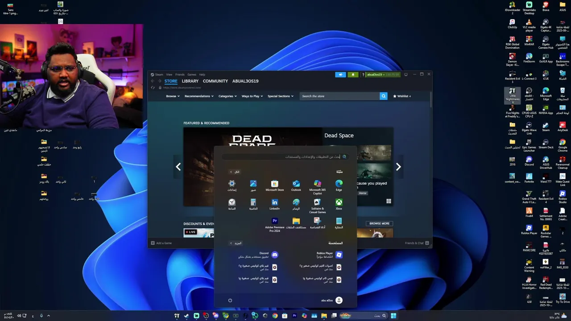Launch Edge from Start menu pinned apps
Viewport: 571px width, 321px height.
tap(339, 186)
